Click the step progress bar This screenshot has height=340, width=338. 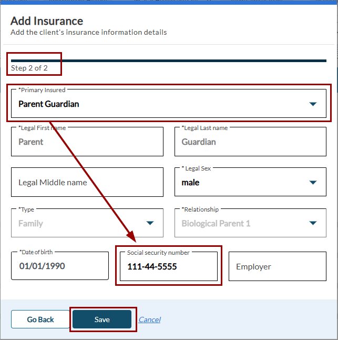pos(169,61)
